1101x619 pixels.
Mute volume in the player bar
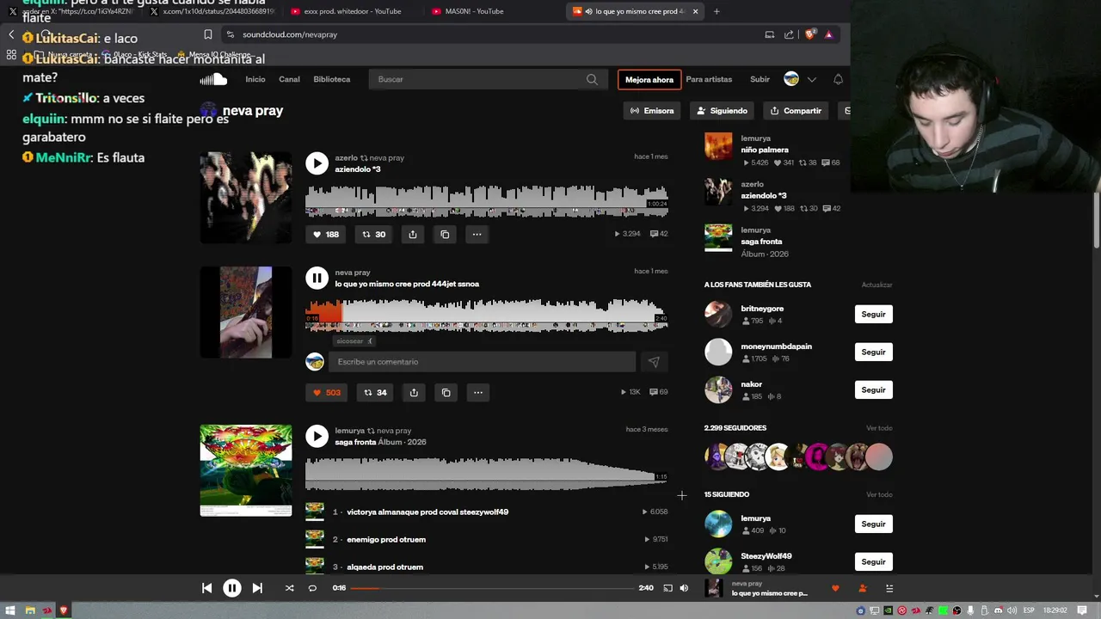pyautogui.click(x=684, y=588)
